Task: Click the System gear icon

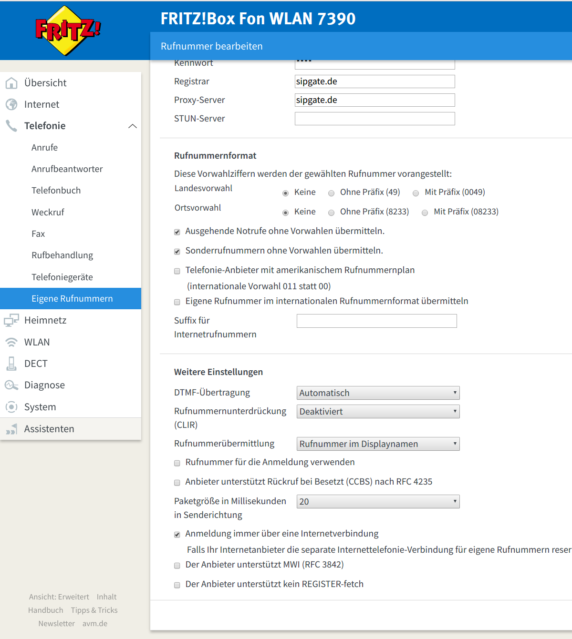Action: tap(11, 407)
